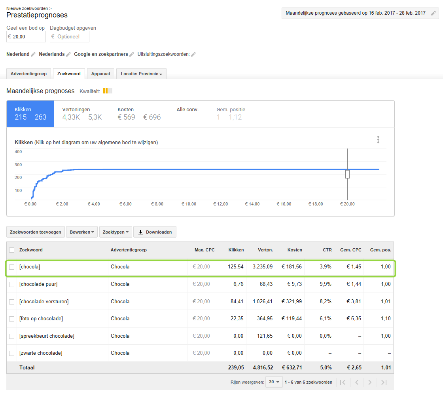Screen dimensions: 443x409
Task: Show the Kosten metric in the chart
Action: 139,114
